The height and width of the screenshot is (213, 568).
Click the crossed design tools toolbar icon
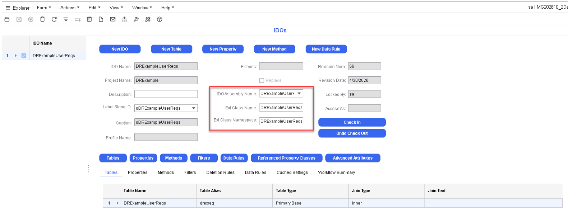(x=148, y=19)
